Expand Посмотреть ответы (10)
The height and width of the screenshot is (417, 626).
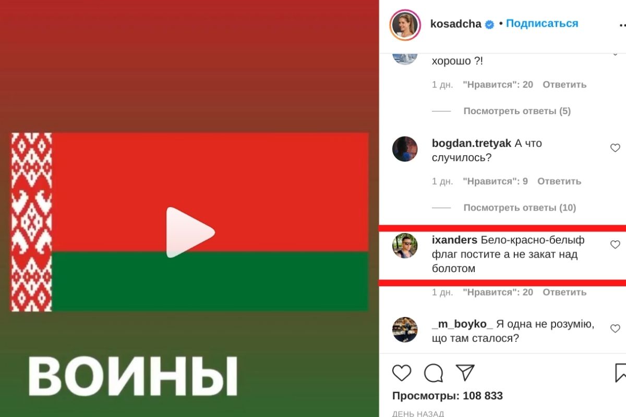pyautogui.click(x=520, y=207)
